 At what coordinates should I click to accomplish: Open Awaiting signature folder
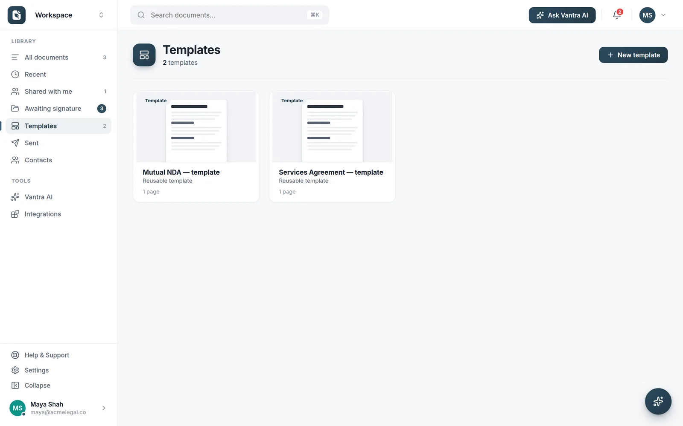pyautogui.click(x=58, y=109)
